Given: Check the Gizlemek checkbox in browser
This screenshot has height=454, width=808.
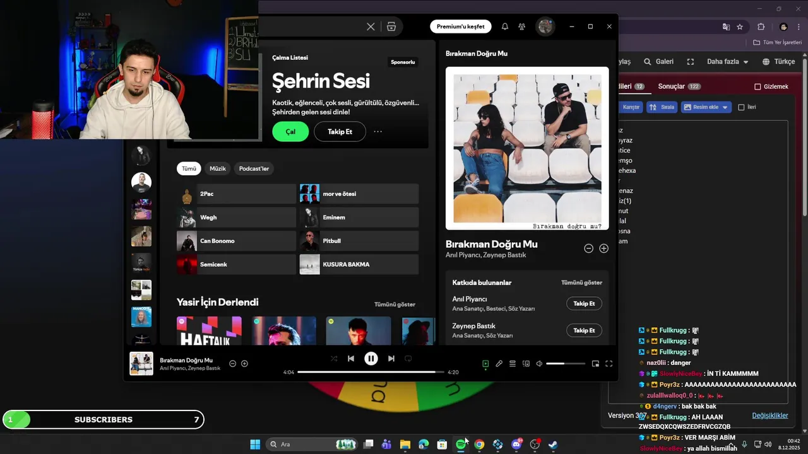Looking at the screenshot, I should 757,86.
